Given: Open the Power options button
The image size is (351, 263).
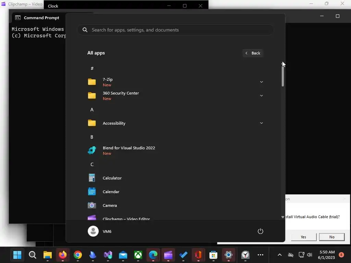Looking at the screenshot, I should [x=261, y=231].
